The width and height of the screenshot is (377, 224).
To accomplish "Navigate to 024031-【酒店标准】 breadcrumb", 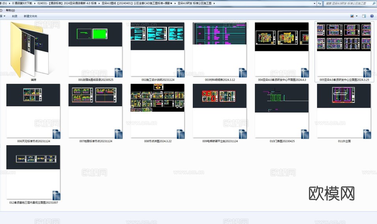I will tap(67, 4).
